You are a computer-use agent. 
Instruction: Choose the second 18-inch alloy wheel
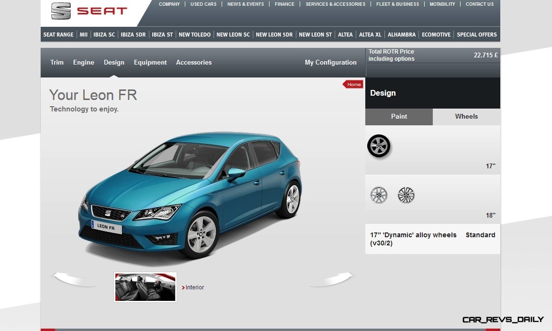406,195
